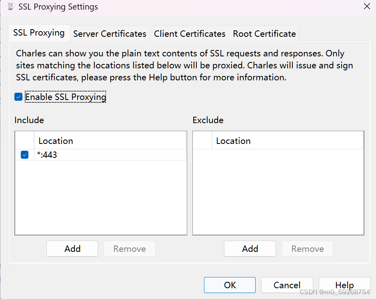Viewport: 376px width, 299px height.
Task: Close the SSL Proxying Settings window
Action: point(367,6)
